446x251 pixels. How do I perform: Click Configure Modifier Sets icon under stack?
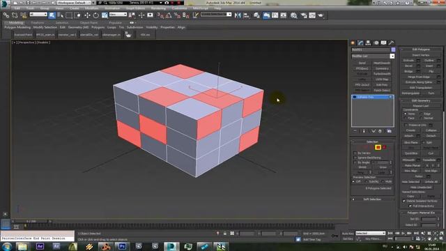pyautogui.click(x=389, y=131)
